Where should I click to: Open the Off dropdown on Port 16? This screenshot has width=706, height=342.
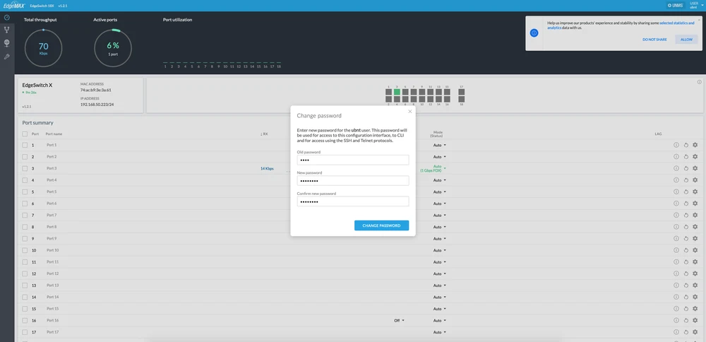[400, 320]
